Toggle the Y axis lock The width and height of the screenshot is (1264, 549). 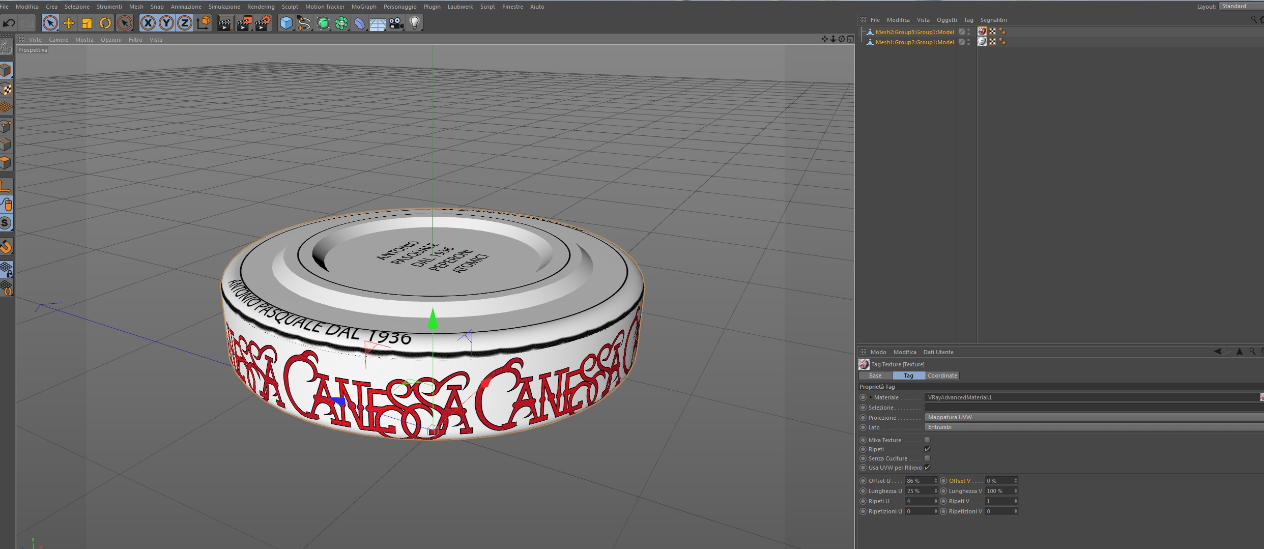click(166, 23)
